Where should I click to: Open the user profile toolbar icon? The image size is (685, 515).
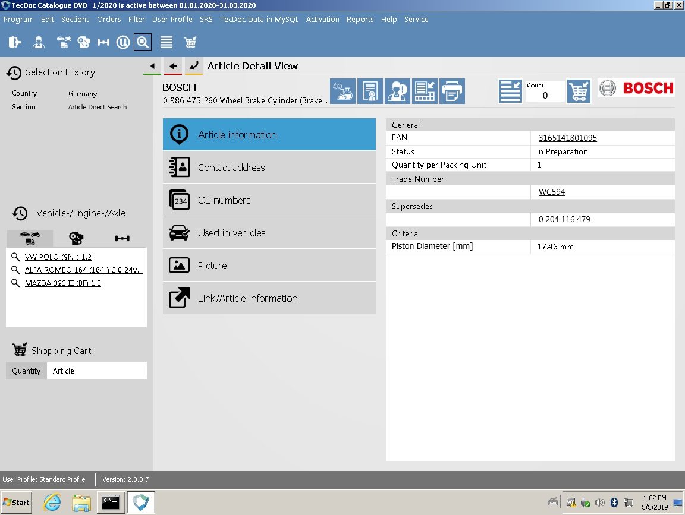39,42
